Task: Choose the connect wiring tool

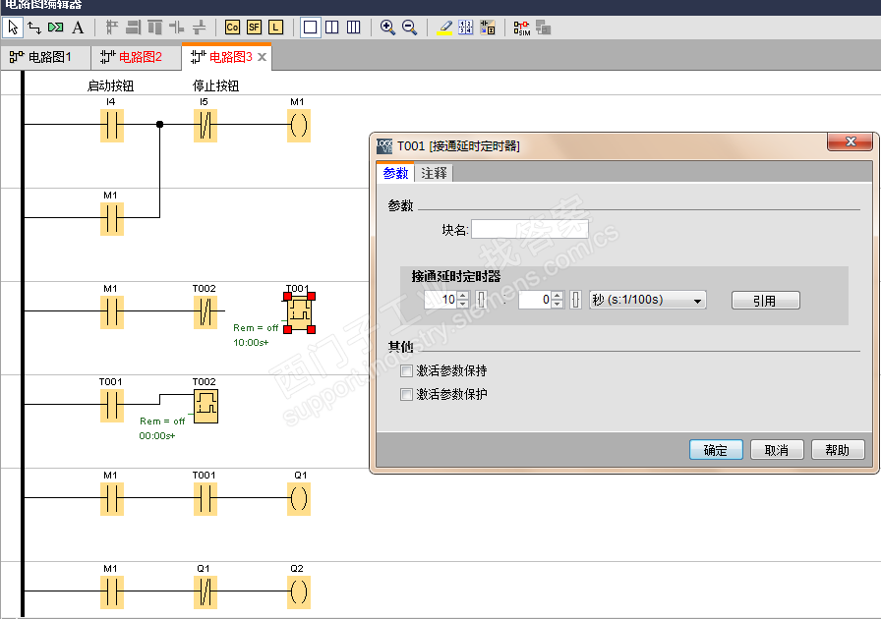Action: pyautogui.click(x=34, y=27)
